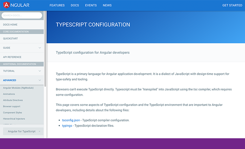Click the Angular logo
The height and width of the screenshot is (149, 245).
click(16, 5)
